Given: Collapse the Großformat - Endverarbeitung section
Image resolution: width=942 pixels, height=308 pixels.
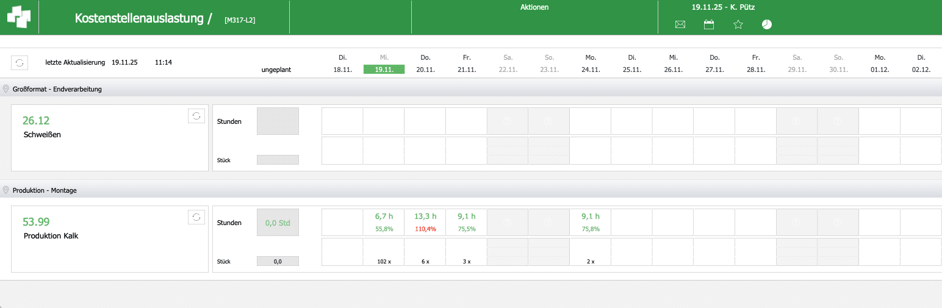Looking at the screenshot, I should (58, 89).
